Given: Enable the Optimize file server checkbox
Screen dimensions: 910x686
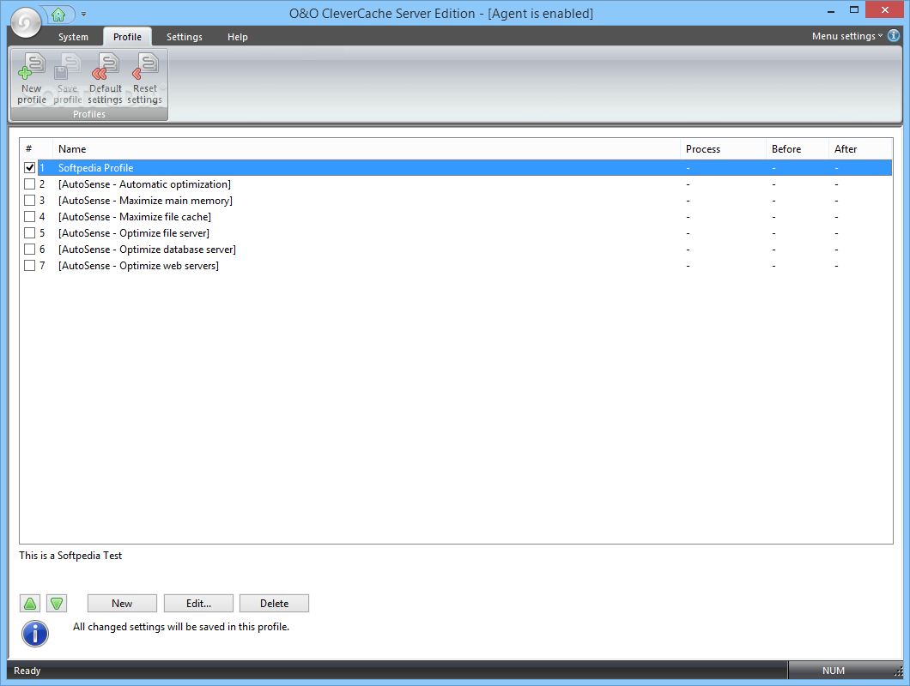Looking at the screenshot, I should (x=29, y=232).
